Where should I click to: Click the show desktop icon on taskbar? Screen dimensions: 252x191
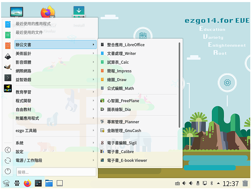tap(60, 183)
